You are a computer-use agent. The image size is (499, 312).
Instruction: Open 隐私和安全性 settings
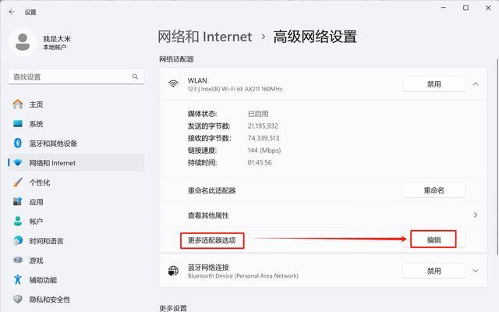[76, 299]
